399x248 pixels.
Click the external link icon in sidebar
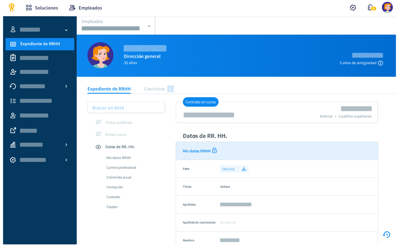(13, 131)
